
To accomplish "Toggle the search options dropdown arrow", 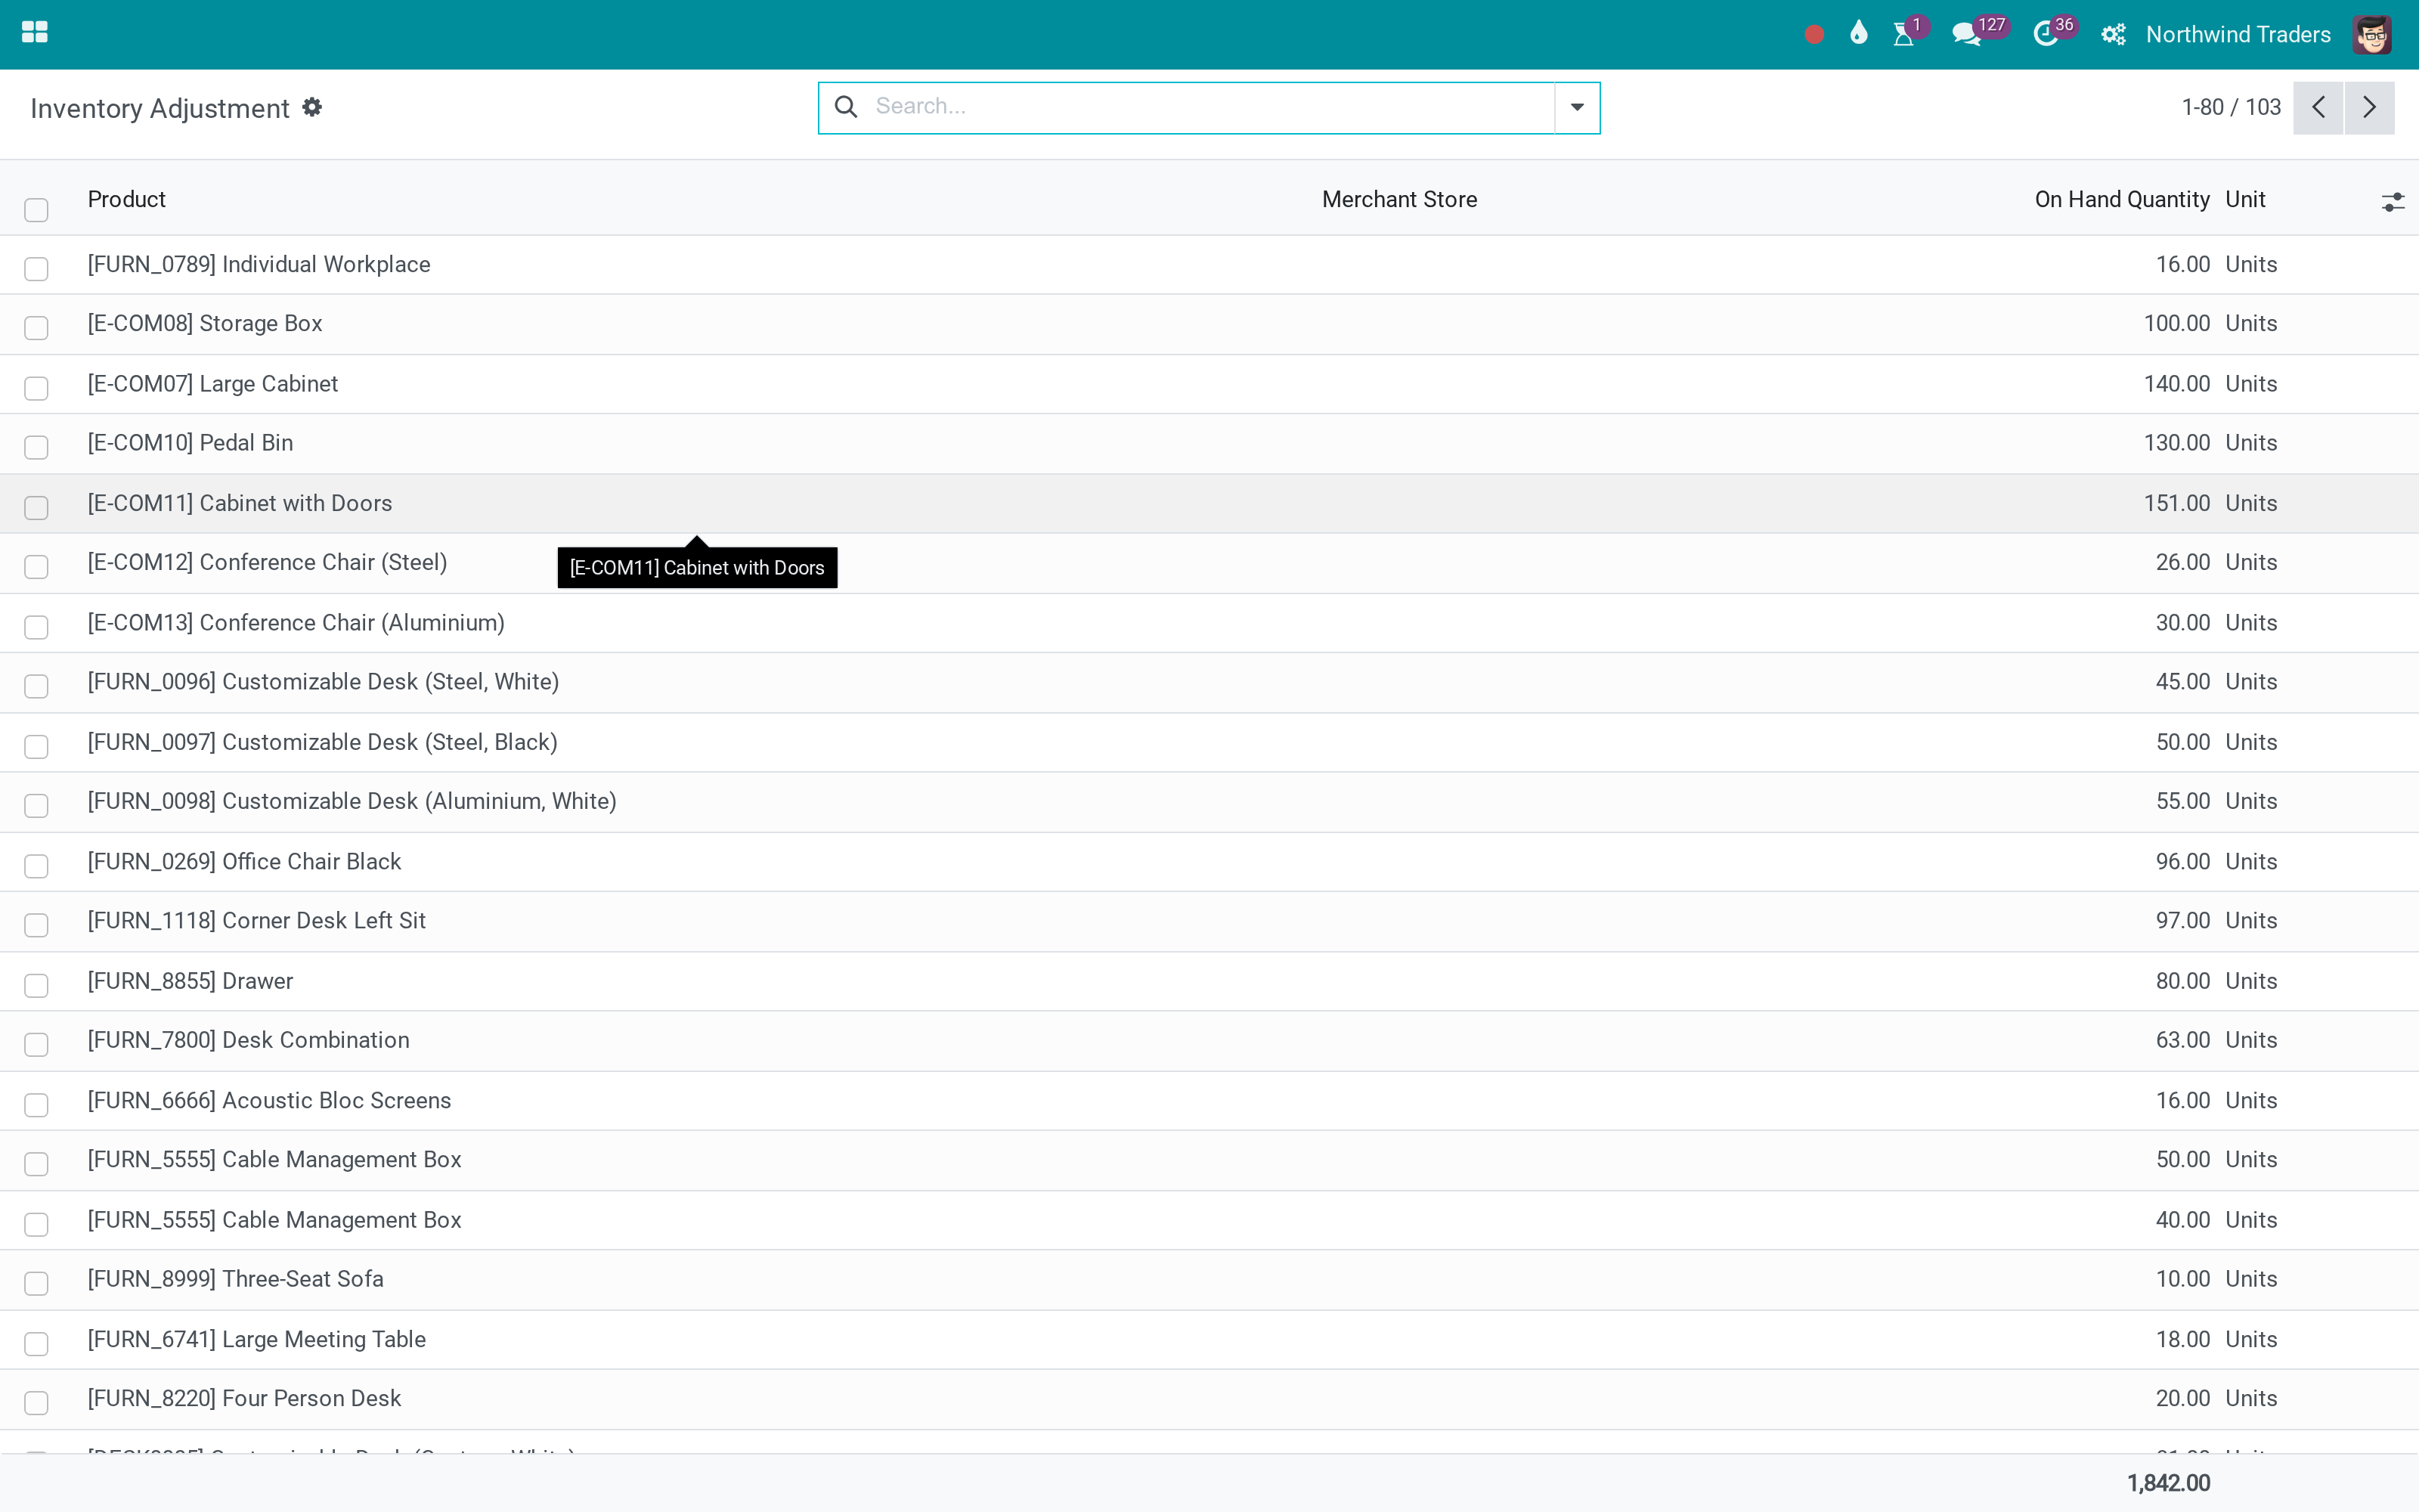I will coord(1578,107).
